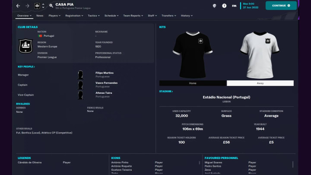Open the globe world icon in header
The width and height of the screenshot is (311, 175).
pos(214,6)
